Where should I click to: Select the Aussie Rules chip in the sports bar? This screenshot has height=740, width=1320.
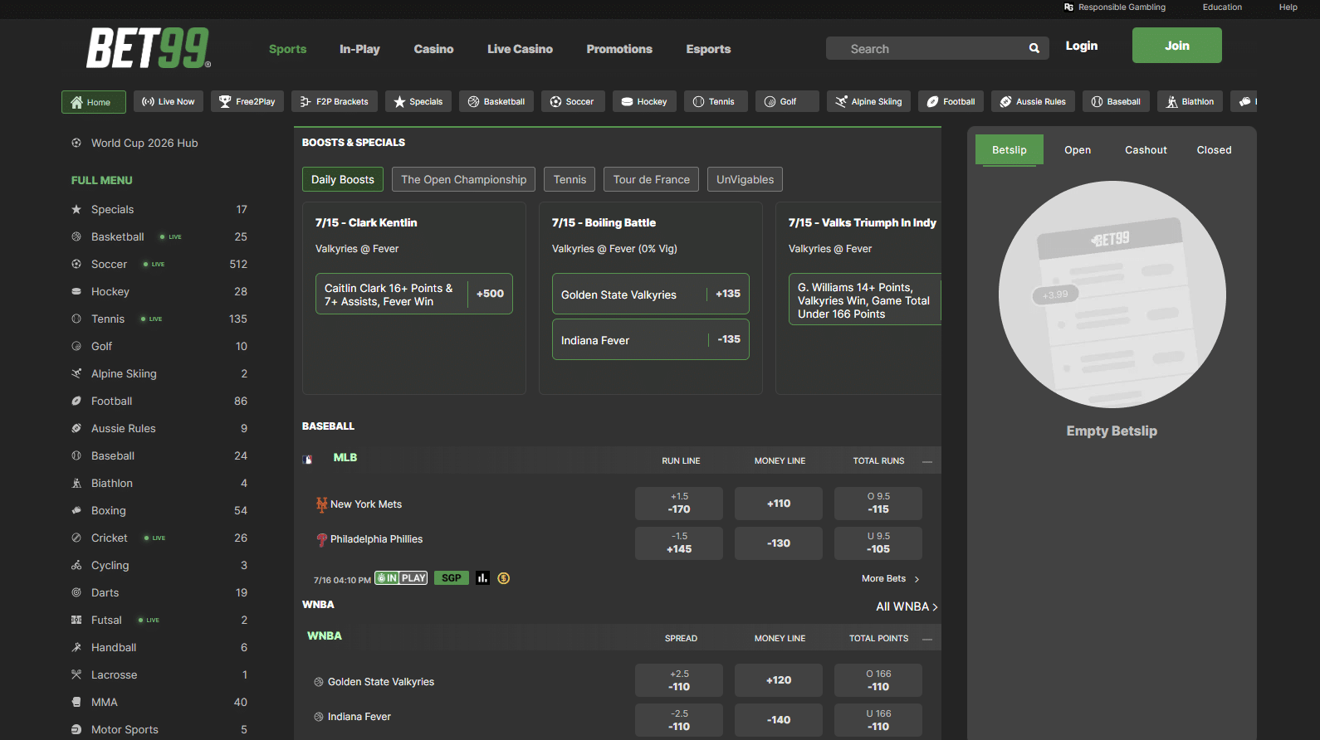click(x=1033, y=102)
